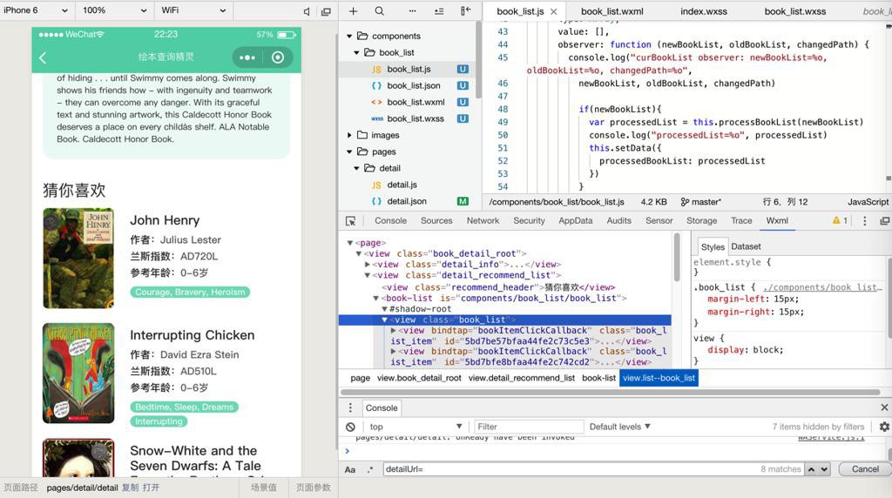Collapse the detail_recommend_list node
Screen dimensions: 892x498
[x=368, y=275]
